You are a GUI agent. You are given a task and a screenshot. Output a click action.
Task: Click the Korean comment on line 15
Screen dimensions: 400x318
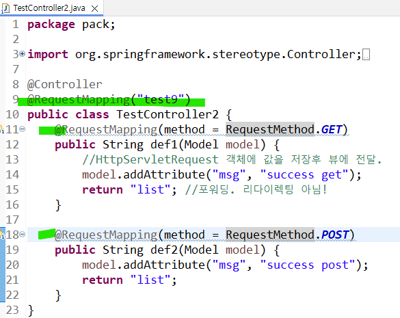(256, 189)
